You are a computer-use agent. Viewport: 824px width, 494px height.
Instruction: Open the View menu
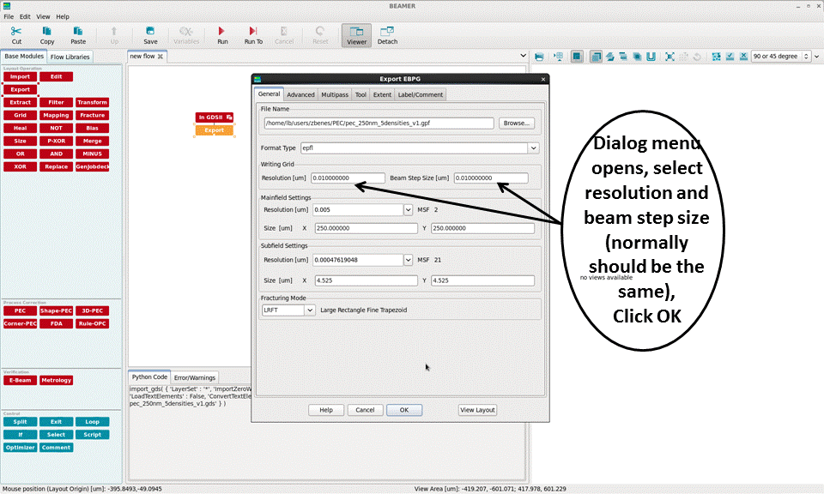pos(43,16)
